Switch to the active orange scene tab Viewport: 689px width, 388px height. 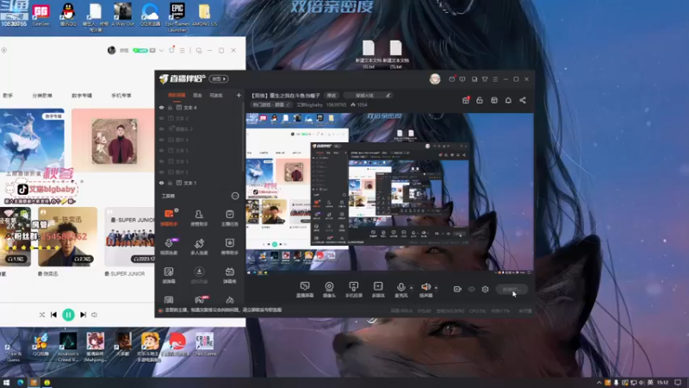point(177,96)
